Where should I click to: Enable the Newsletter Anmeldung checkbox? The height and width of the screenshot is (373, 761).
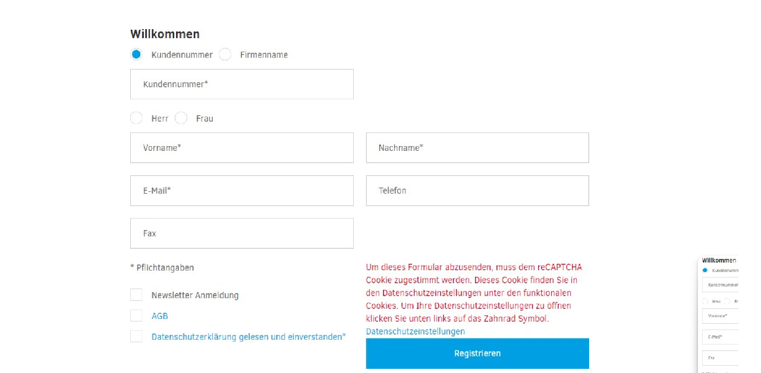point(137,295)
